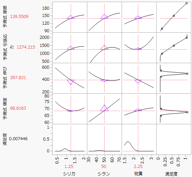The image size is (192, 177).
Task: Select lower desirability handle in 伸び row
Action: click(161, 77)
